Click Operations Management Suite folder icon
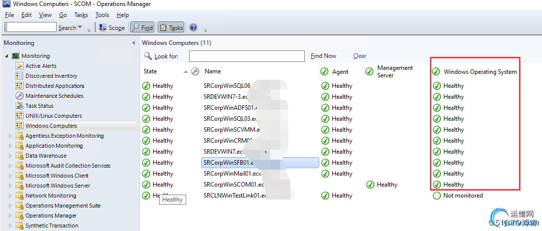The image size is (542, 231). pyautogui.click(x=20, y=206)
